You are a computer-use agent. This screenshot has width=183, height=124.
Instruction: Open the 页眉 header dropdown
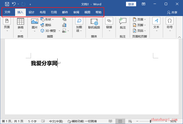[139, 19]
